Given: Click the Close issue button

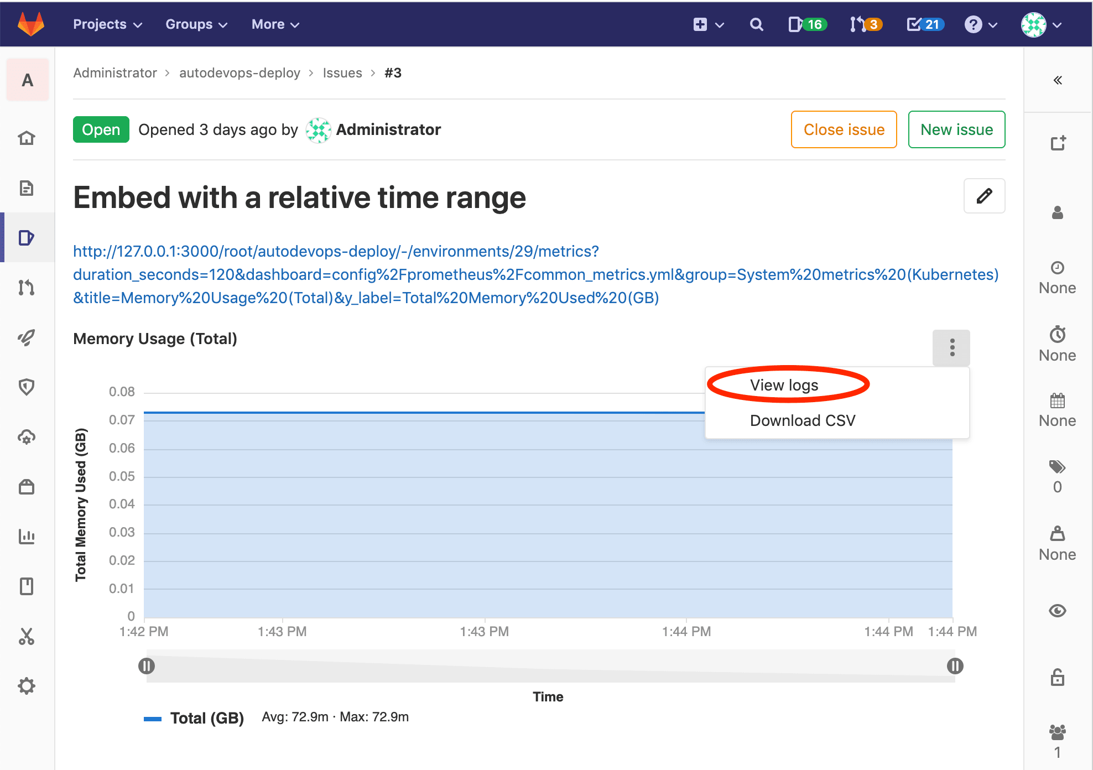Looking at the screenshot, I should pyautogui.click(x=844, y=129).
